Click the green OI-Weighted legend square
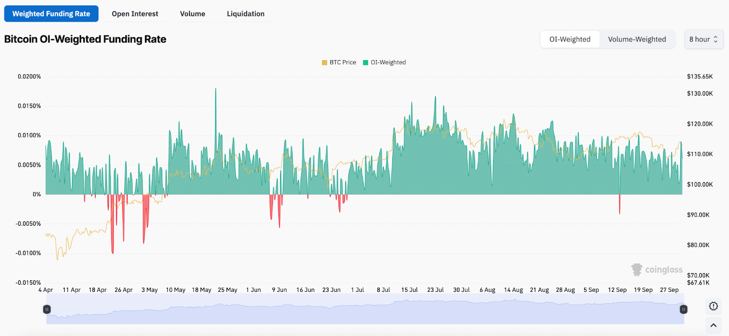 click(x=365, y=62)
